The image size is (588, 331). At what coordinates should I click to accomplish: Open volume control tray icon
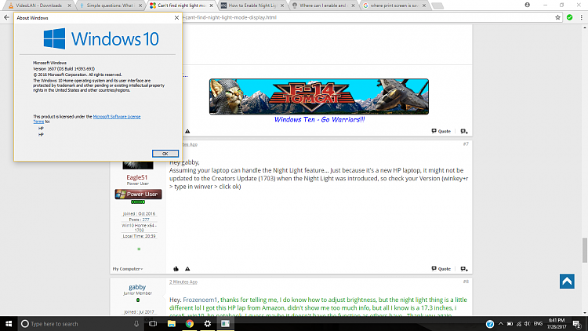click(x=528, y=324)
